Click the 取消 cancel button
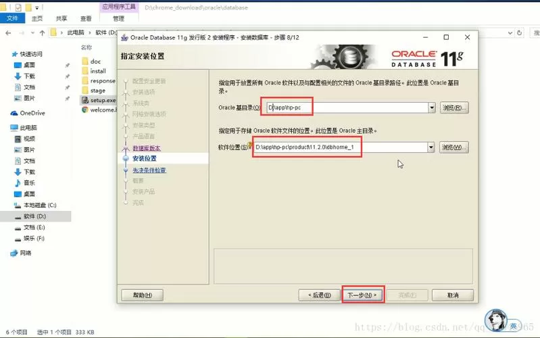 (453, 295)
